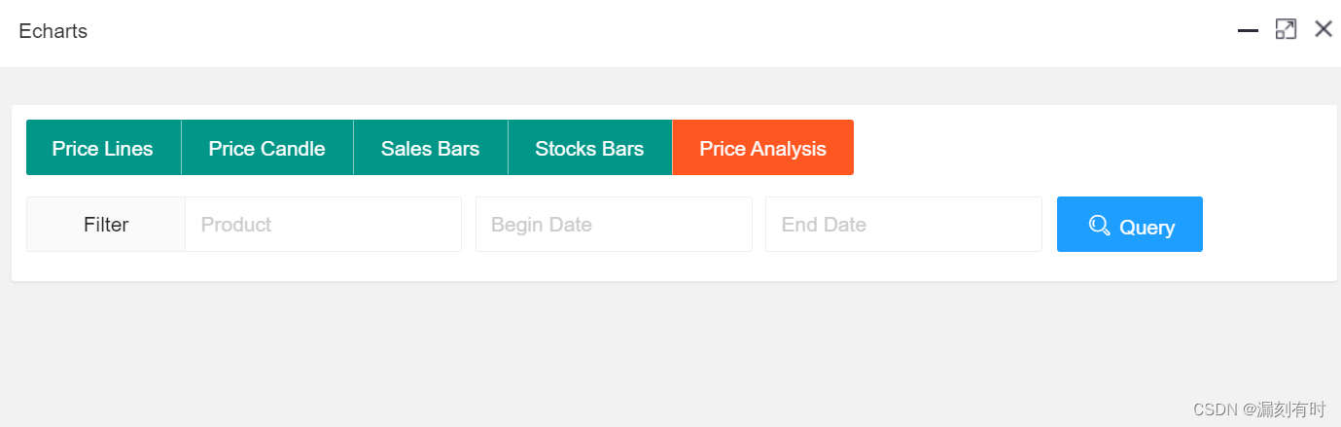Select the Sales Bars tab

[x=431, y=148]
